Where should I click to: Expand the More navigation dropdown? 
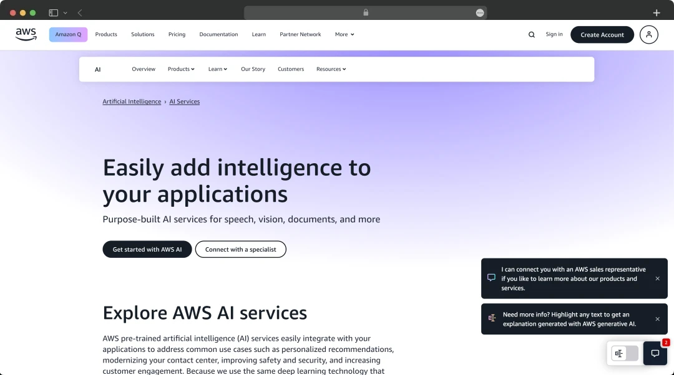pyautogui.click(x=344, y=34)
